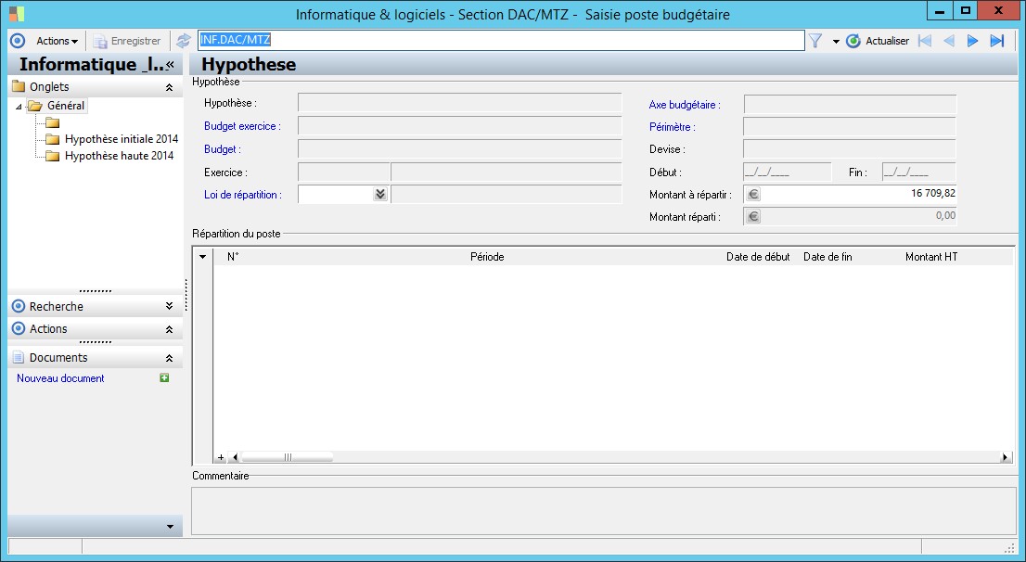1026x562 pixels.
Task: Go to previous record arrow
Action: coord(948,41)
